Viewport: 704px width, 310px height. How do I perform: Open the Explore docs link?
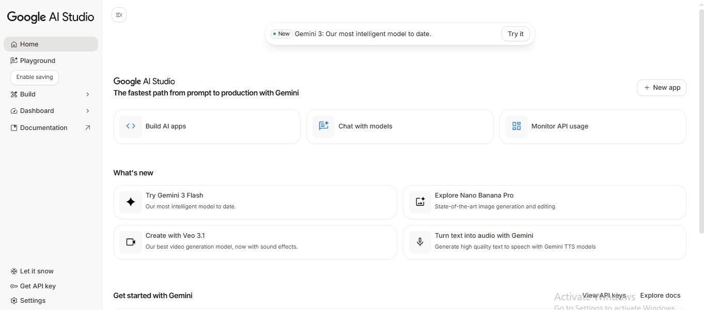660,296
